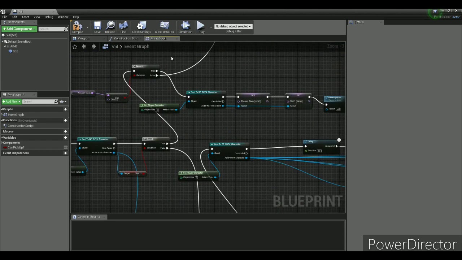Open the My Blueprint view options eye

(62, 101)
